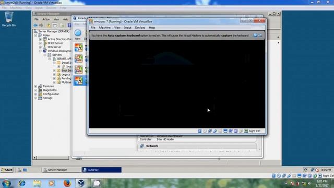The image size is (334, 188).
Task: Click hard disk activity icon in windows 7 VM status bar
Action: tap(199, 131)
